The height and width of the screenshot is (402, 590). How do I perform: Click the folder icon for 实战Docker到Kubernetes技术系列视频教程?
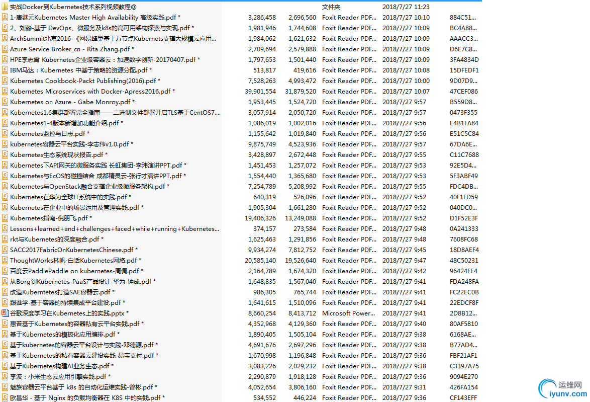(x=5, y=7)
